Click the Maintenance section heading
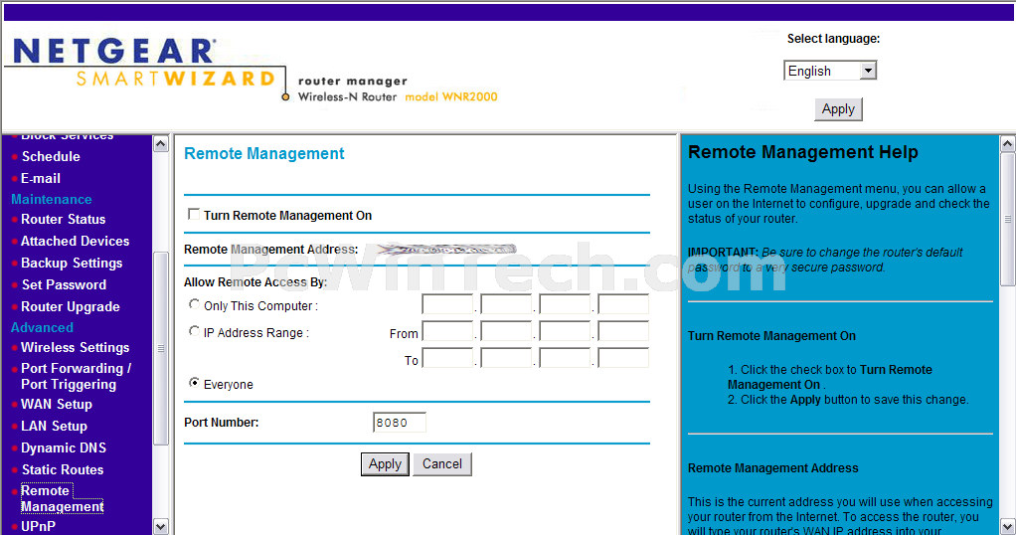 (x=51, y=199)
